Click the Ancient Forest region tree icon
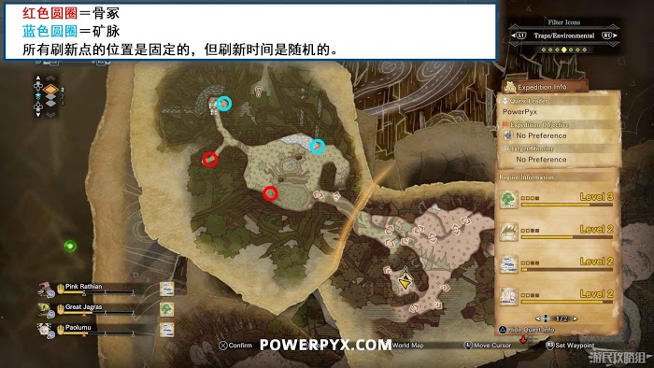 pos(508,200)
